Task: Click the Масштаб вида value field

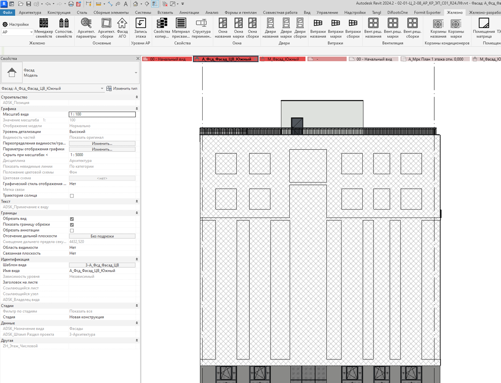Action: (x=102, y=114)
